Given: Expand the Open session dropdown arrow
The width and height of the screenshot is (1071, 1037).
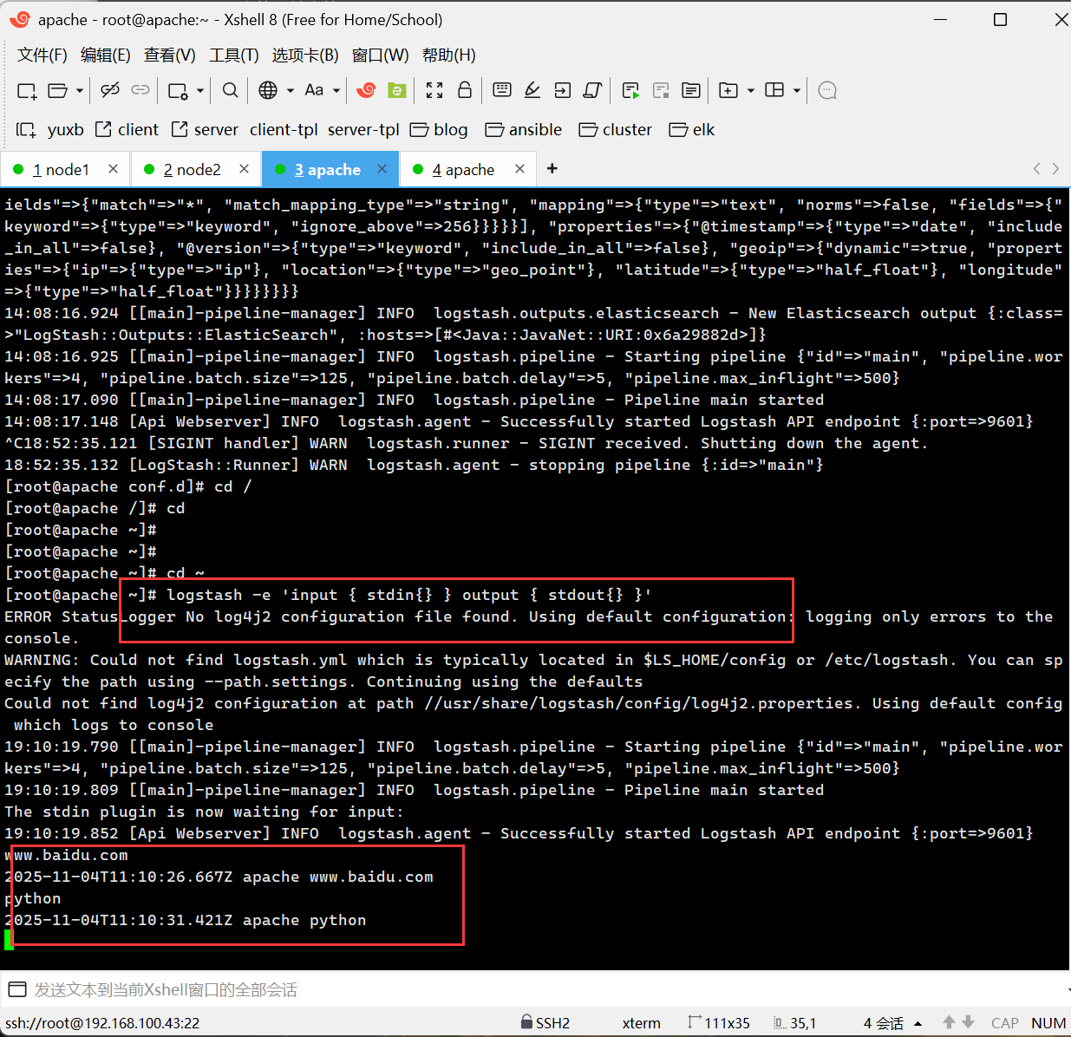Looking at the screenshot, I should click(x=80, y=90).
